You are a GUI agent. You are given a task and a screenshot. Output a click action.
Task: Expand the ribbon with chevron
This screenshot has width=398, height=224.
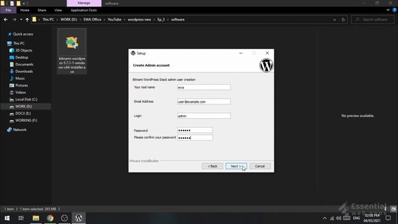click(388, 10)
